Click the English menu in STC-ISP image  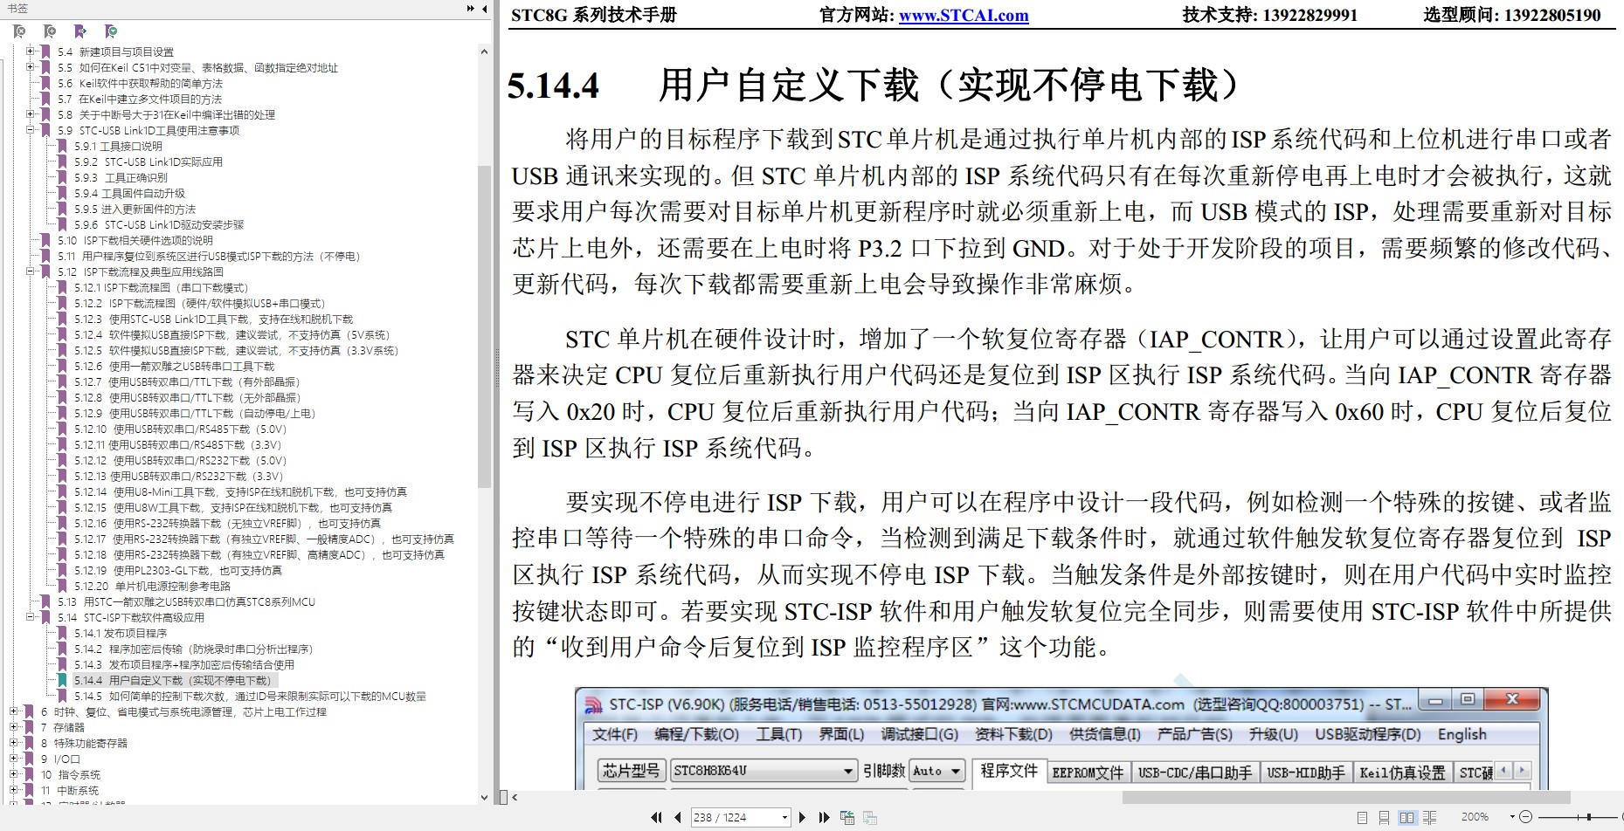click(1462, 734)
